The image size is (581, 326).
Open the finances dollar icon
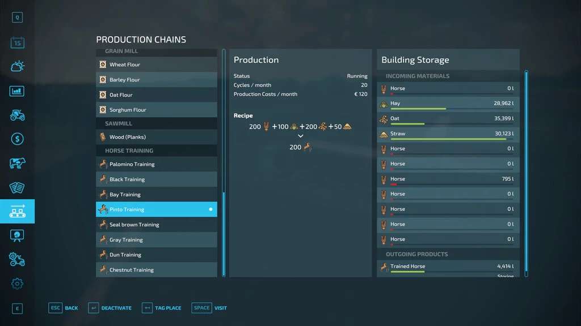(x=17, y=139)
